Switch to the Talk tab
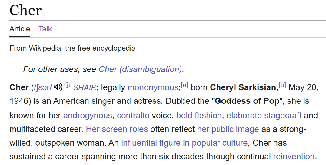This screenshot has height=165, width=326. [45, 29]
